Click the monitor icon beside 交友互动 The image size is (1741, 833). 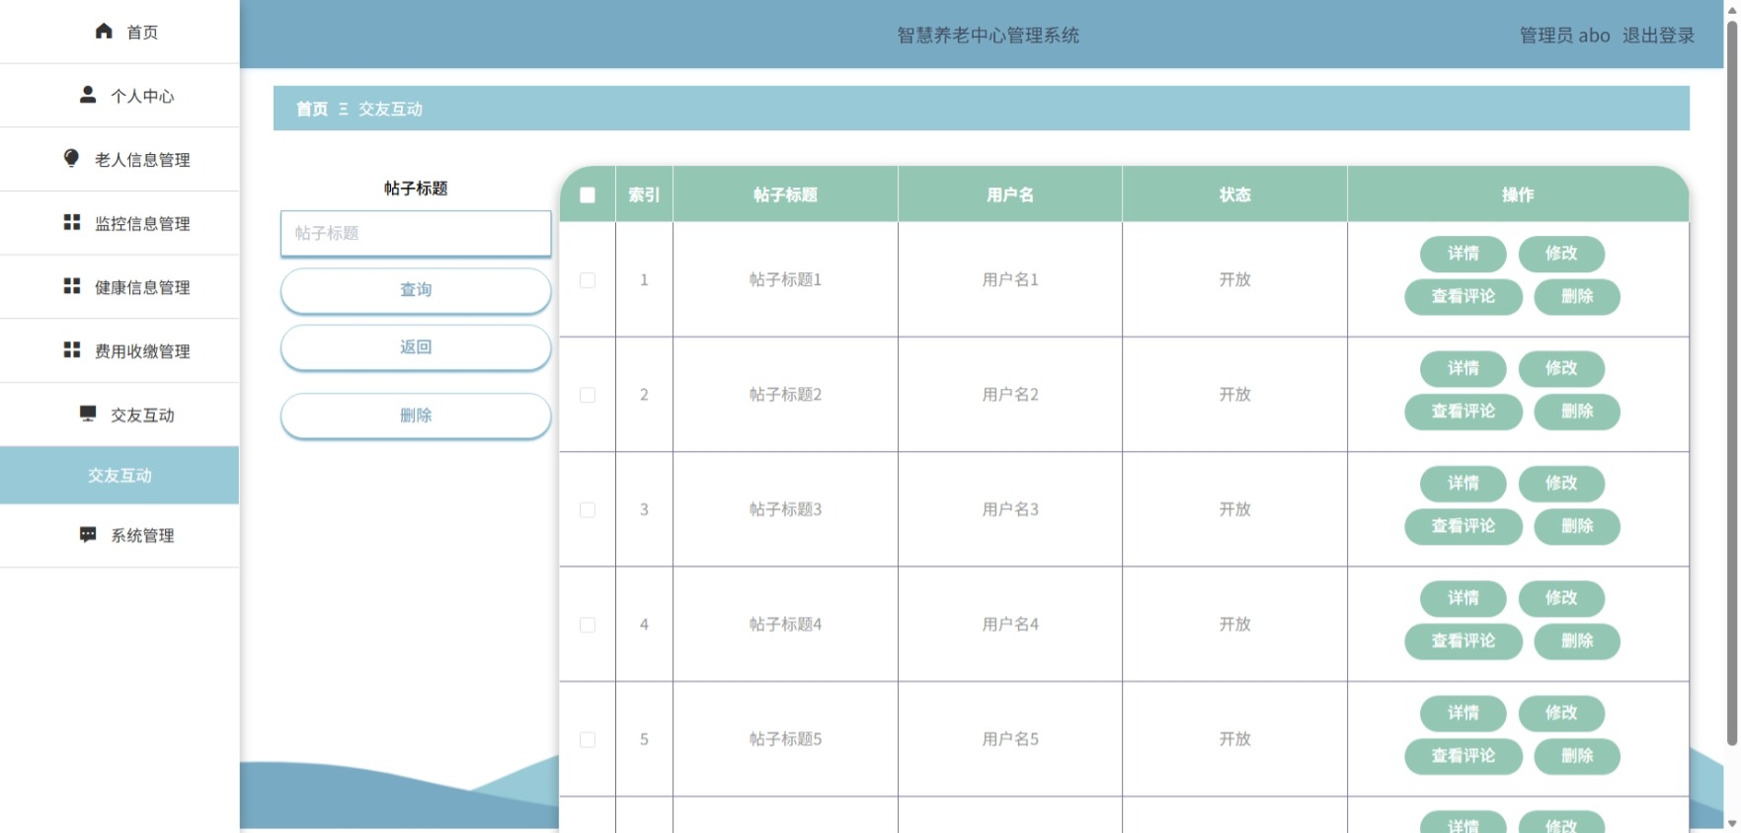(88, 414)
